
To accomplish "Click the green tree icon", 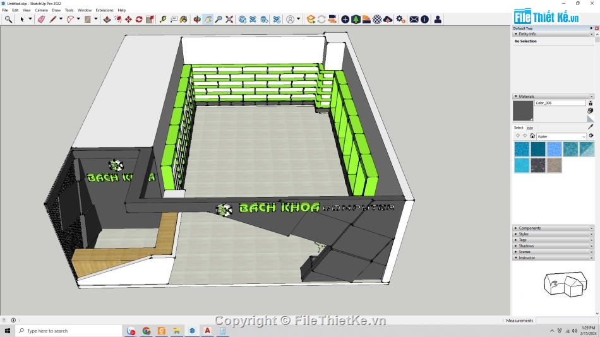I will (356, 19).
